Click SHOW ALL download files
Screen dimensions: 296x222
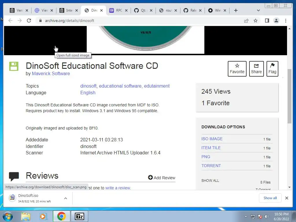click(x=210, y=180)
